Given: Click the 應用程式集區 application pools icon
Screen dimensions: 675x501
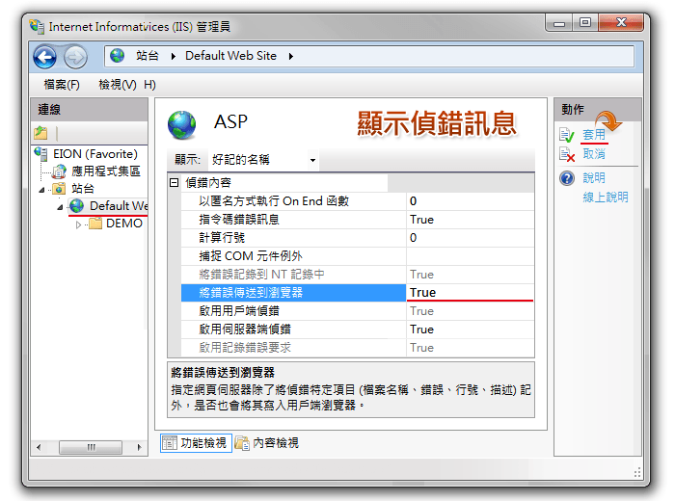Looking at the screenshot, I should pyautogui.click(x=59, y=171).
